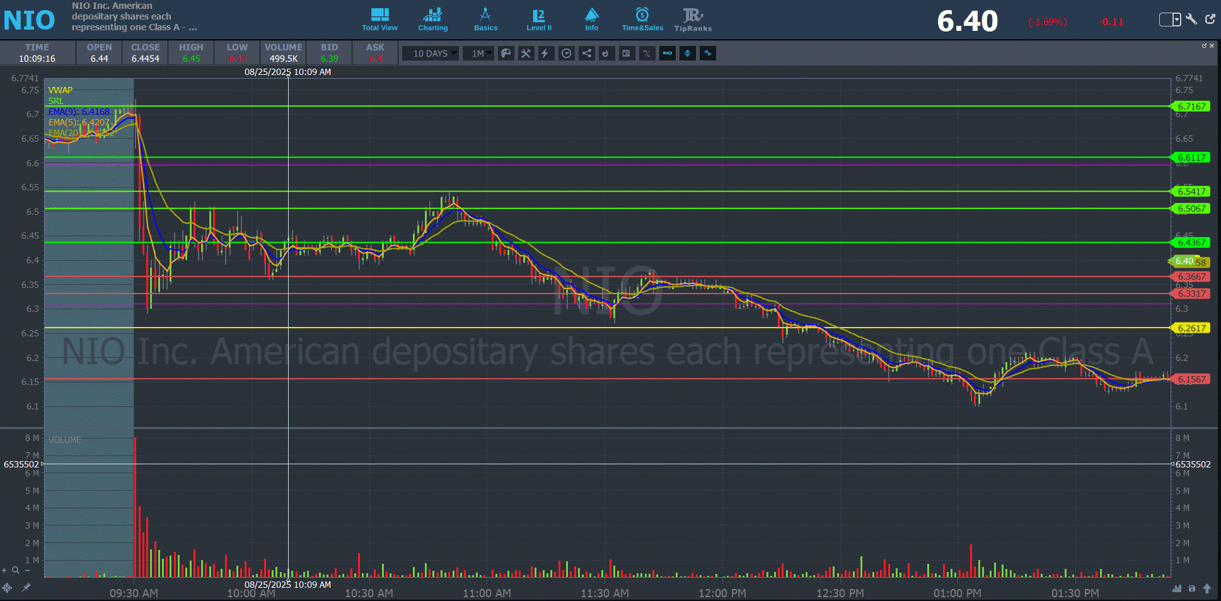1221x601 pixels.
Task: Click the crosshair move icon at bottom-left
Action: pos(7,588)
